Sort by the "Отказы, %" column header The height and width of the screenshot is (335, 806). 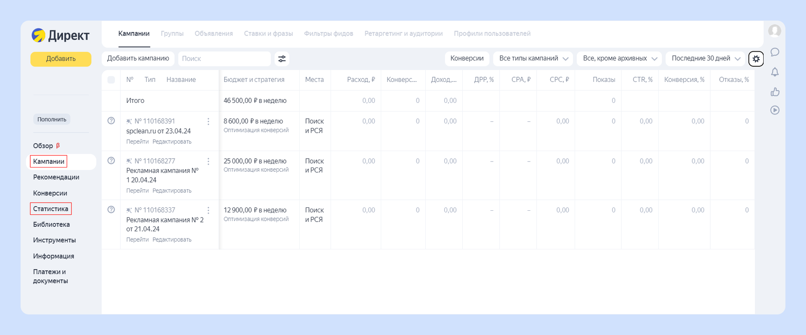734,80
